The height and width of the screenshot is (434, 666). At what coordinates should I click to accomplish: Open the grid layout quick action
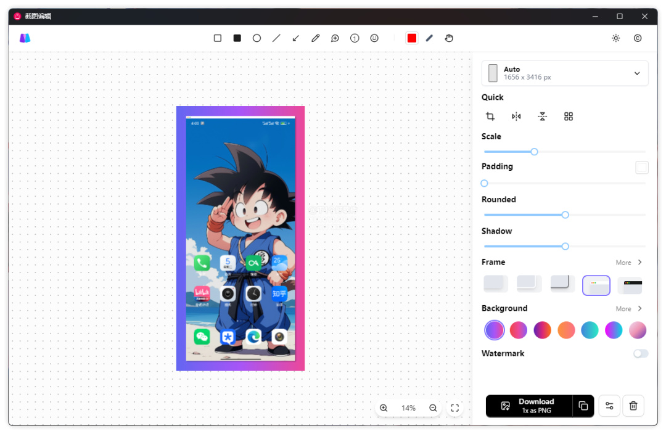(x=569, y=117)
